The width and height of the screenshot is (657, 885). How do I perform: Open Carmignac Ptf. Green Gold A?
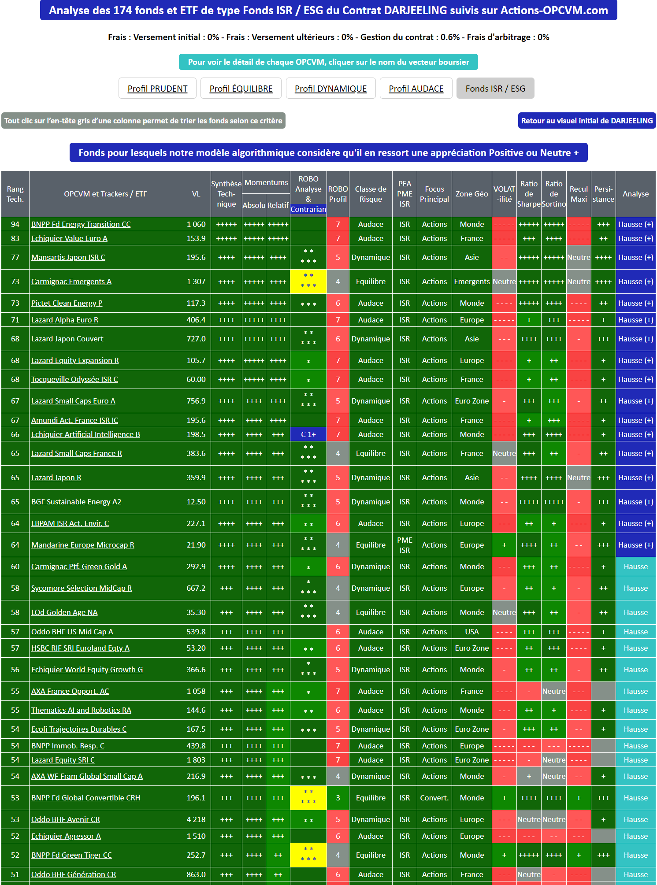click(79, 567)
